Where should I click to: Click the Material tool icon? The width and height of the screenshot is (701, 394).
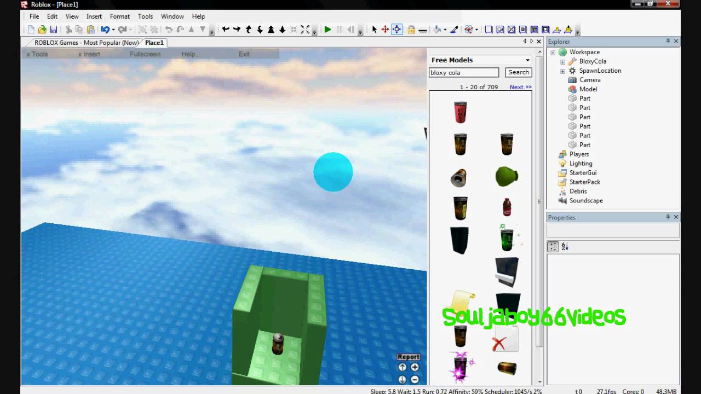click(469, 30)
